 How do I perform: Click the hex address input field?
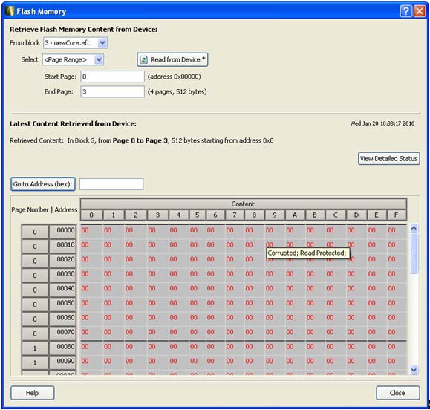[x=111, y=184]
